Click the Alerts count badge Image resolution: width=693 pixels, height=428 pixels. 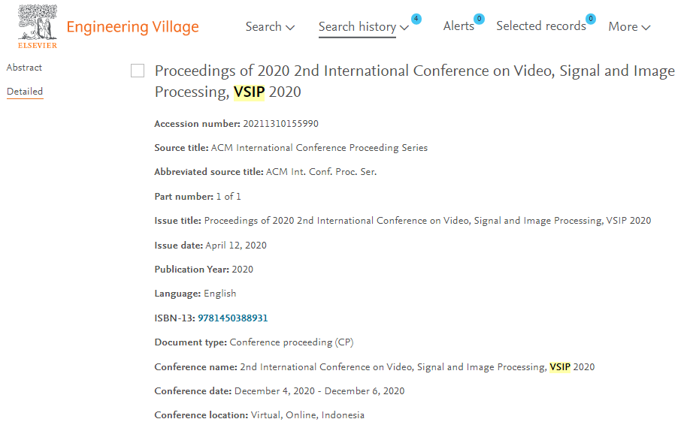click(479, 19)
